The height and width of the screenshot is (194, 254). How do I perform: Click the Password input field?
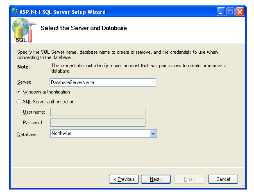click(x=98, y=123)
